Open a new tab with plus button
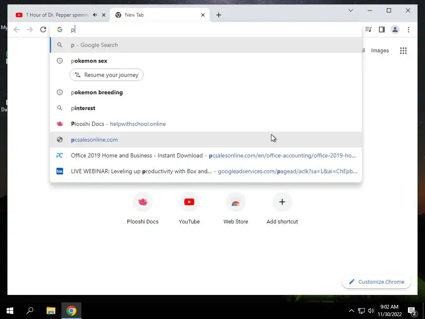 [x=219, y=15]
